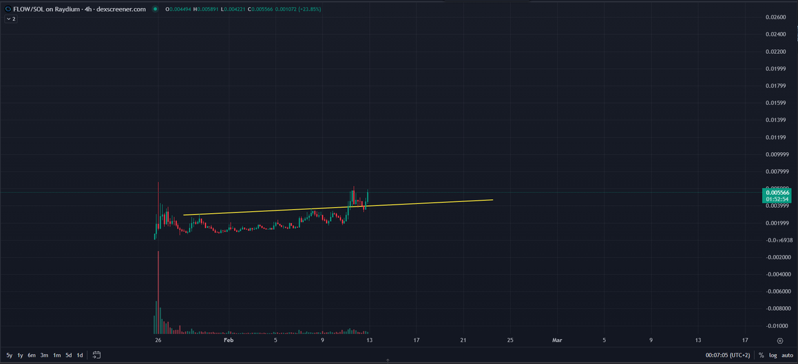
Task: Open the time axis settings gear icon
Action: [779, 339]
